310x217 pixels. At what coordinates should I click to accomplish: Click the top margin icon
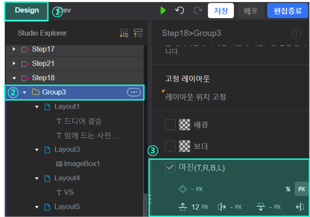click(x=183, y=207)
